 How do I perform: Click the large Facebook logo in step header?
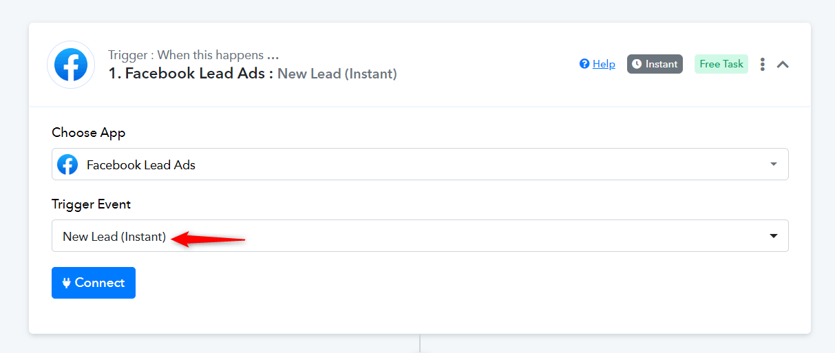coord(71,65)
